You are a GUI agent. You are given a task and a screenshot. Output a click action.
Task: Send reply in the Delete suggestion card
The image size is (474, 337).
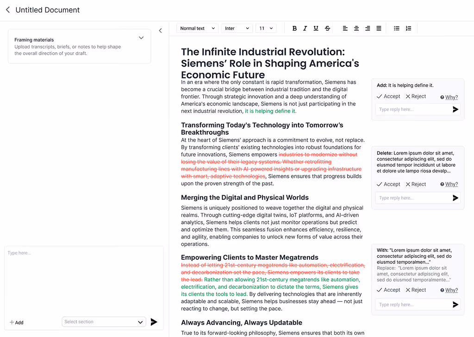pos(455,198)
